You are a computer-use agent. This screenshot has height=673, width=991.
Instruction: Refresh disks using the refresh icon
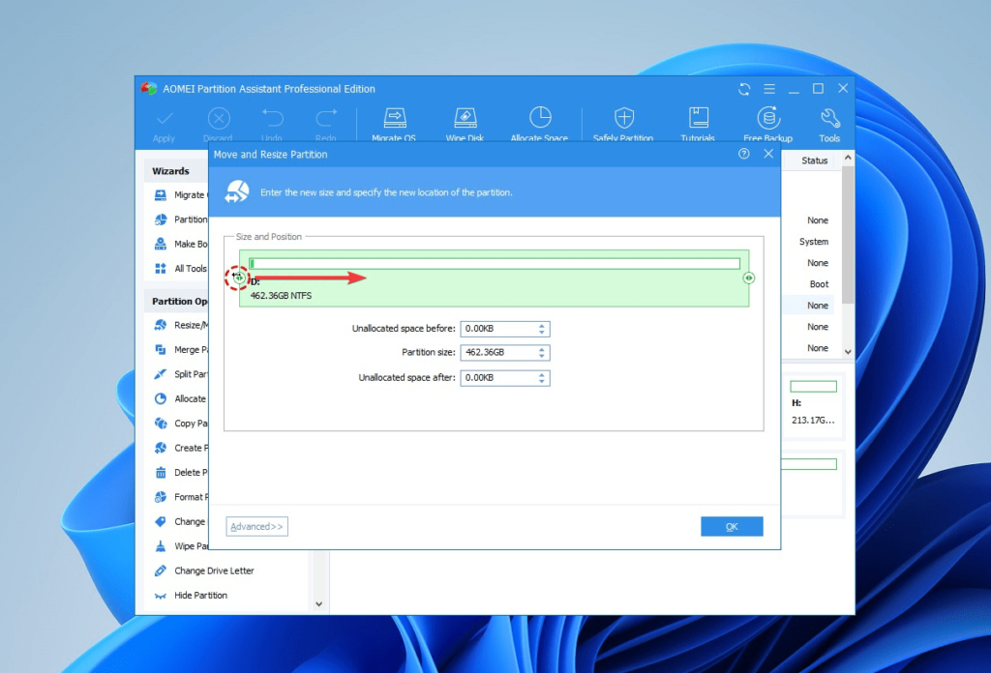pos(743,88)
